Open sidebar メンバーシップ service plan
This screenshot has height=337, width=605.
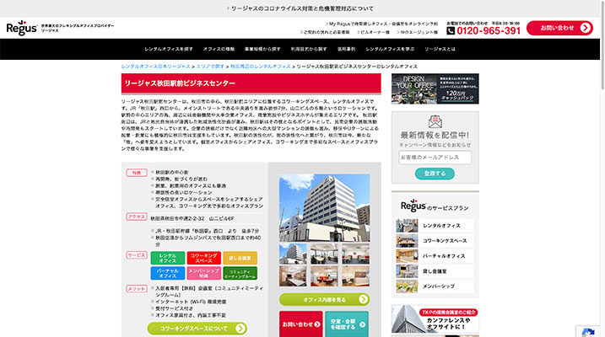coord(435,286)
